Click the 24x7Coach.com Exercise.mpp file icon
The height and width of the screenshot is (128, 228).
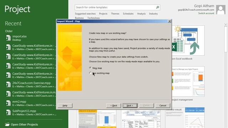click(8, 85)
